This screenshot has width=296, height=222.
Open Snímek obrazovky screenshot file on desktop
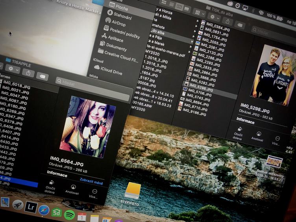[x=273, y=168]
